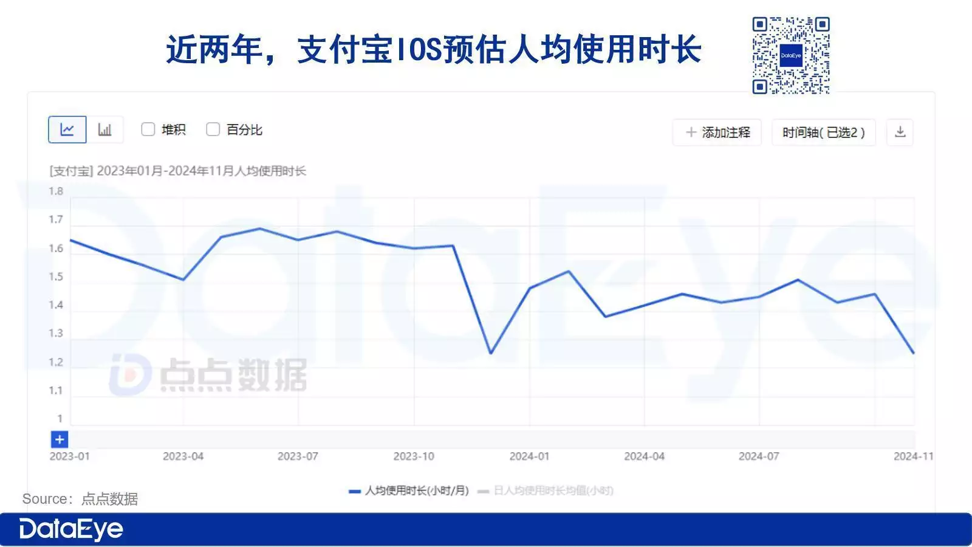Click the 1.5 y-axis value
This screenshot has width=972, height=547.
coord(56,277)
